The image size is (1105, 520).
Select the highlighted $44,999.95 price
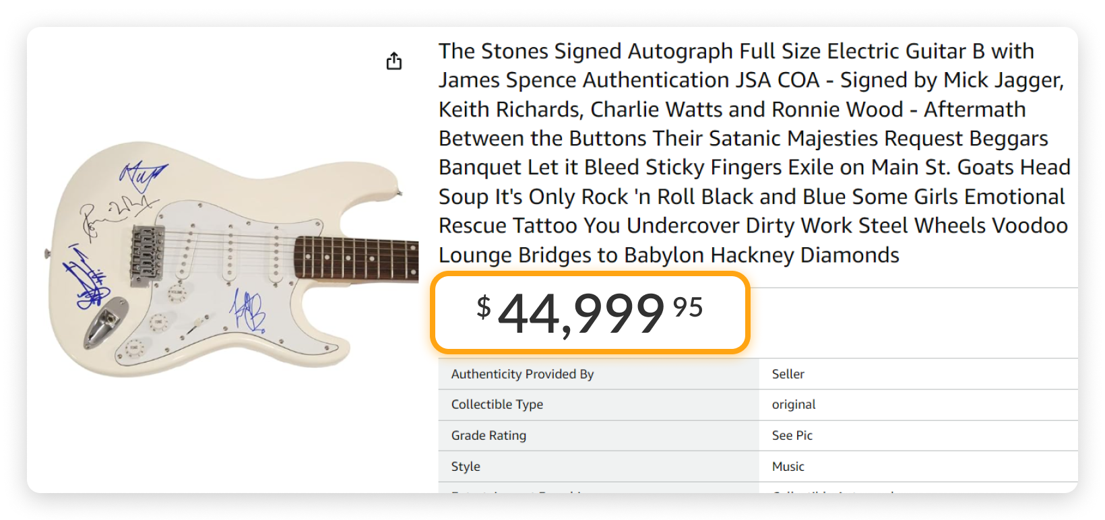(x=590, y=313)
